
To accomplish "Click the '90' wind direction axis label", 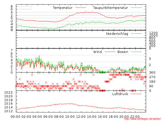I will [151, 86].
